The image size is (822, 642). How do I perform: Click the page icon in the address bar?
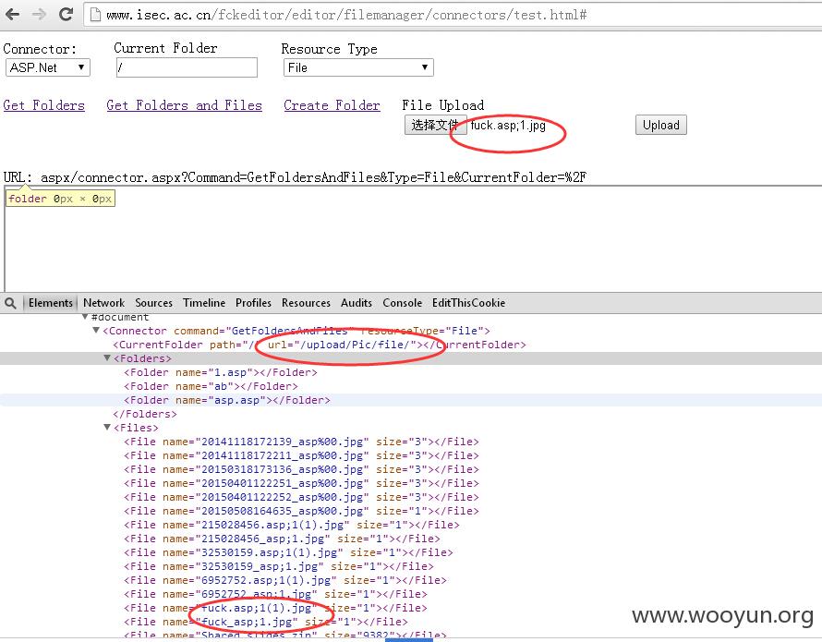(95, 15)
